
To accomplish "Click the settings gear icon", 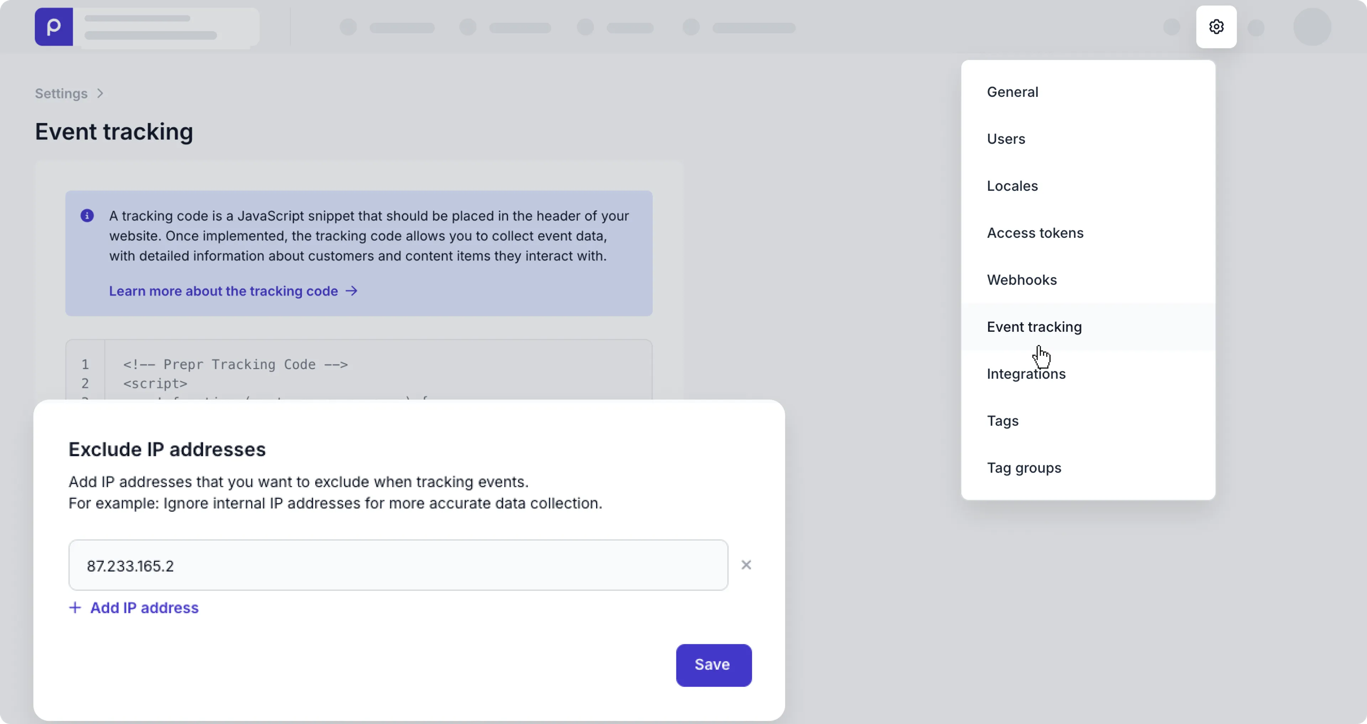I will pyautogui.click(x=1216, y=27).
